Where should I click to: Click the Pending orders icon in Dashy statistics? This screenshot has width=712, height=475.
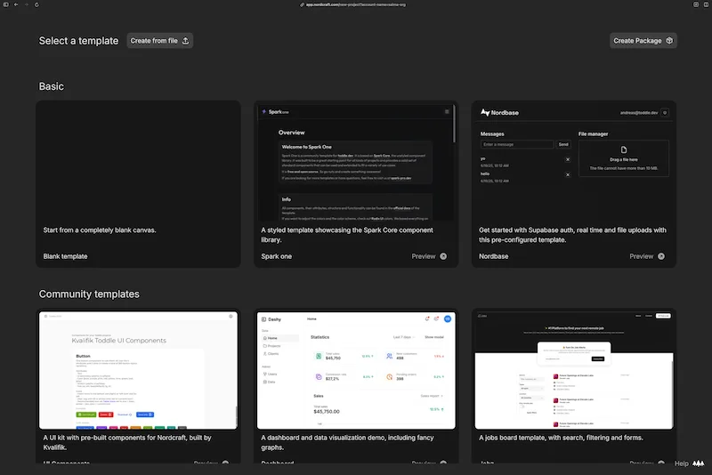pyautogui.click(x=389, y=376)
